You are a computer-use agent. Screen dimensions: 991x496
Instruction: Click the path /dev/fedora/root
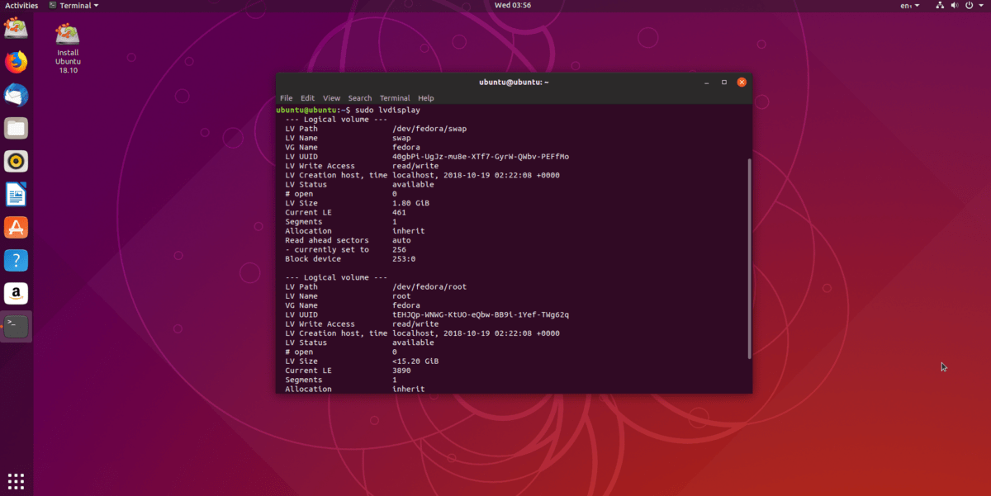click(430, 287)
